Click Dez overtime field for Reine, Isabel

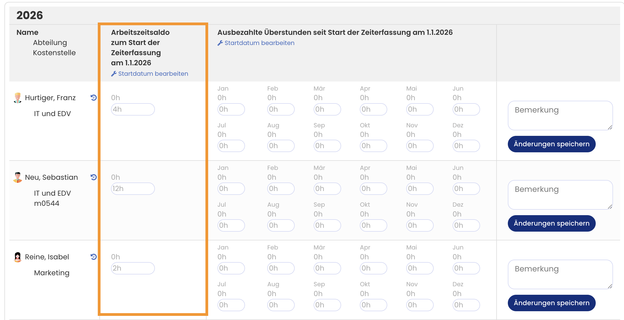(x=466, y=305)
